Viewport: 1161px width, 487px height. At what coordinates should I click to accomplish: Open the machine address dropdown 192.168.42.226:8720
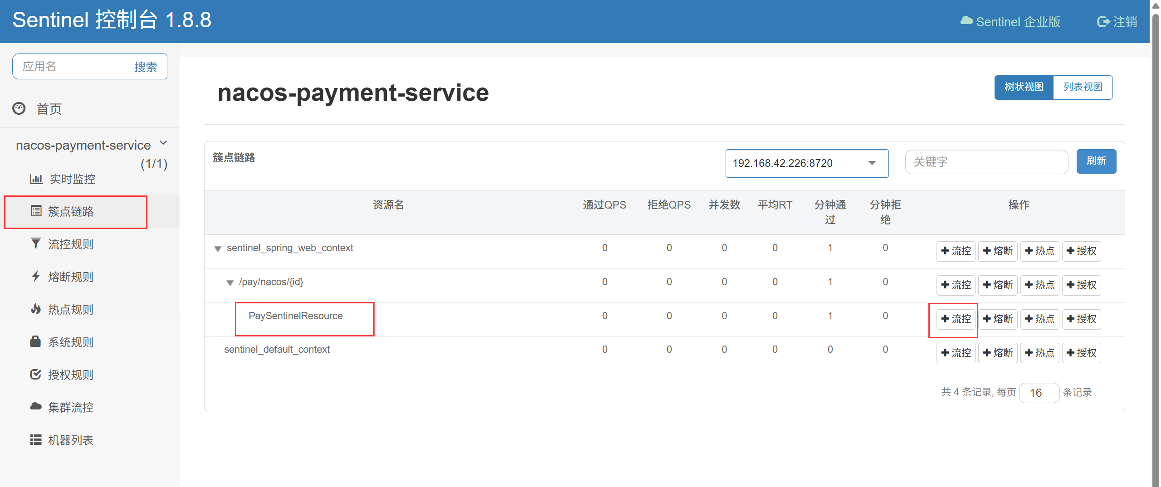point(807,163)
